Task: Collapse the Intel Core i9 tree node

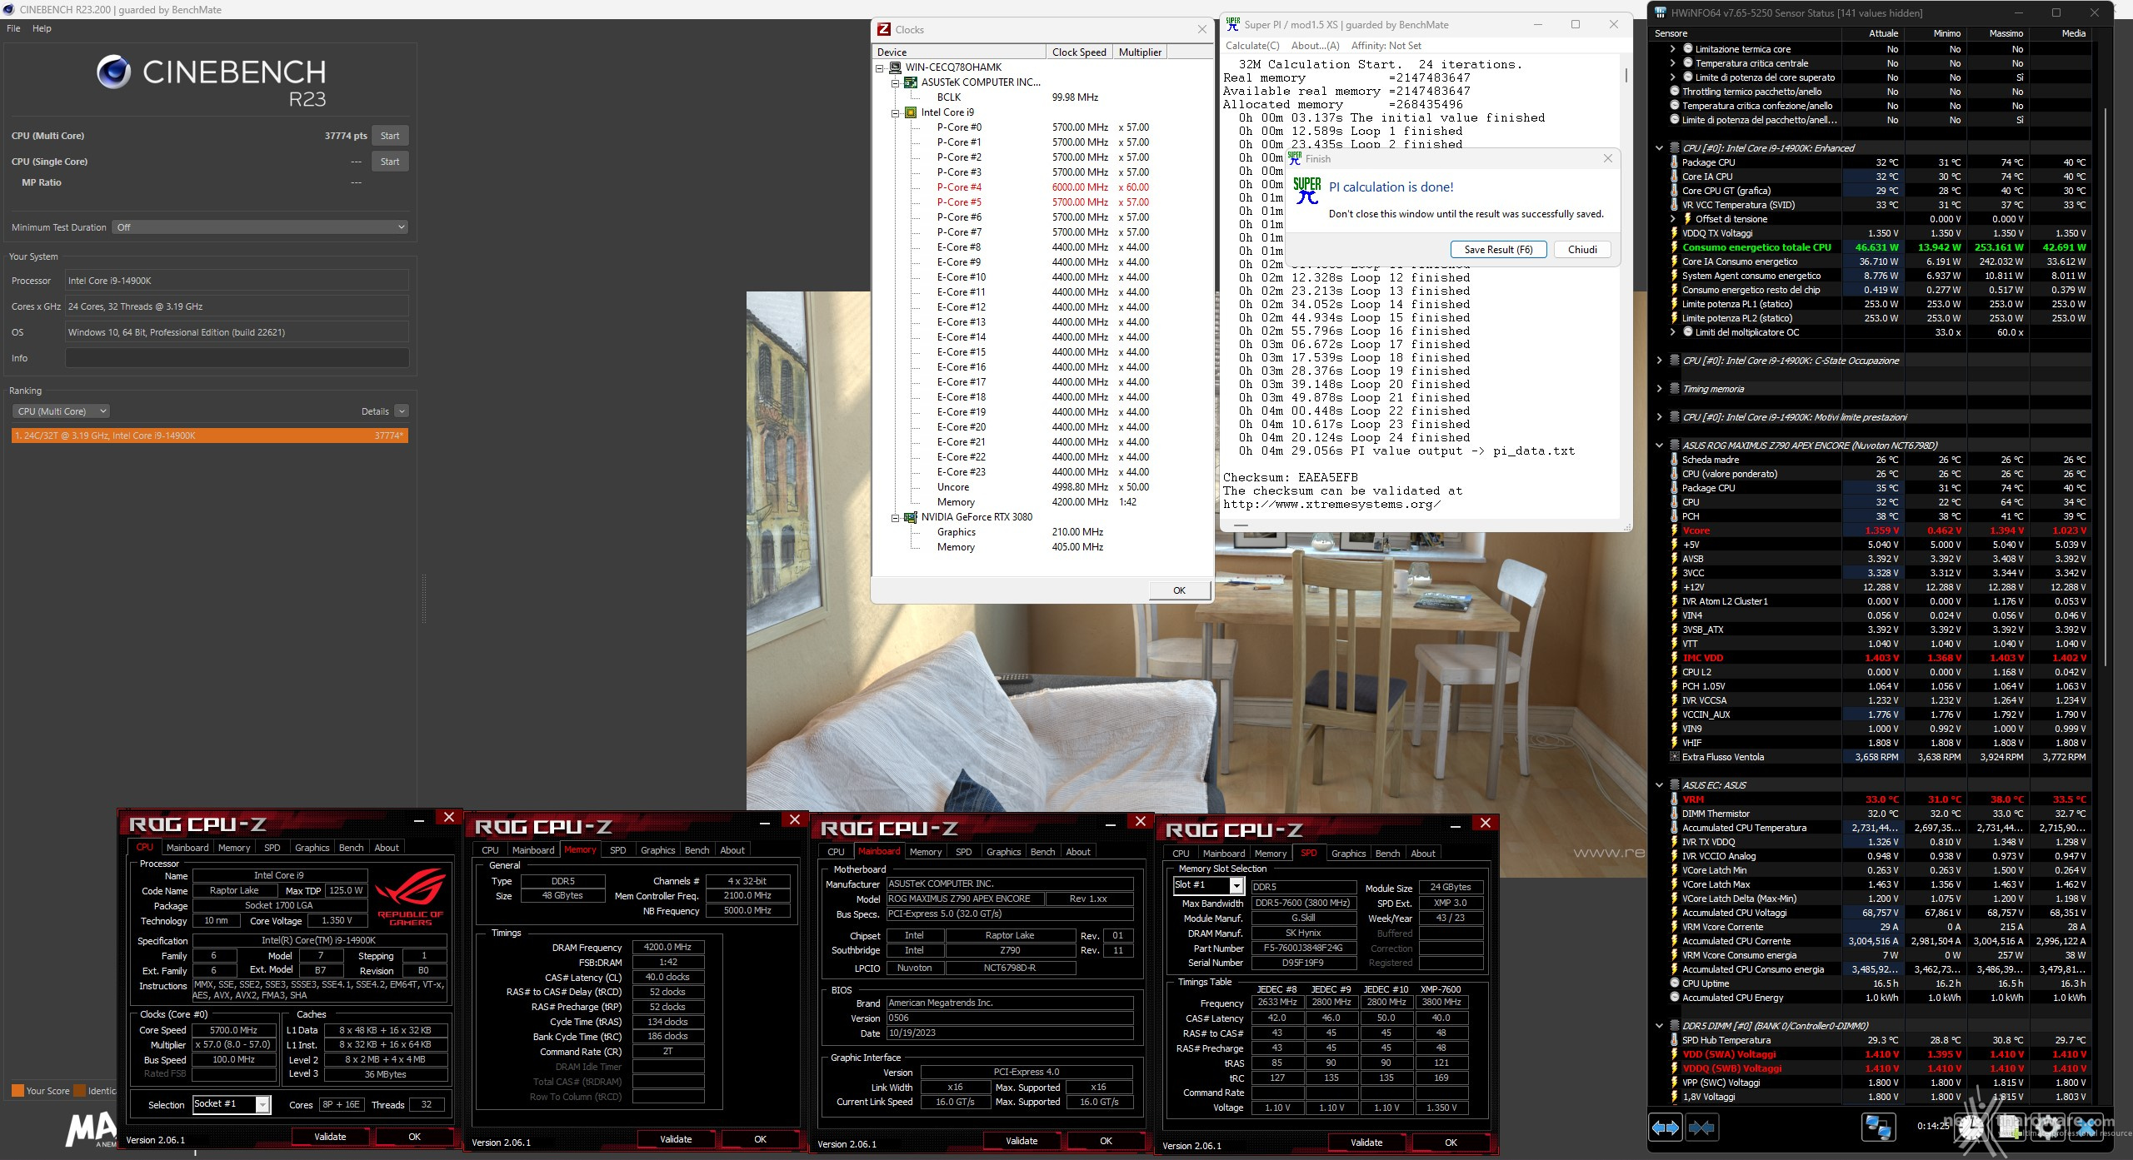Action: coord(896,112)
